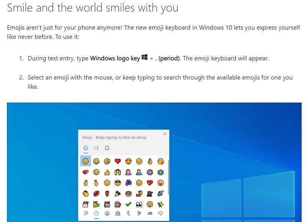This screenshot has width=307, height=222.
Task: Insert the sparkles emoji
Action: 160,204
